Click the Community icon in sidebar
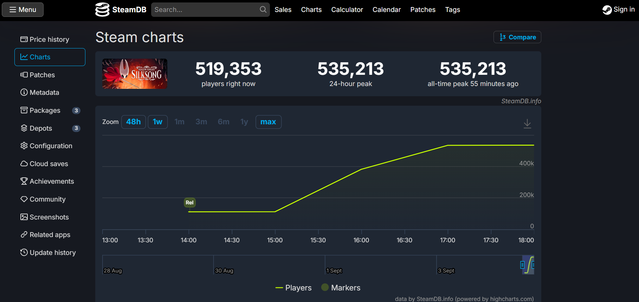Viewport: 639px width, 302px height. [24, 199]
